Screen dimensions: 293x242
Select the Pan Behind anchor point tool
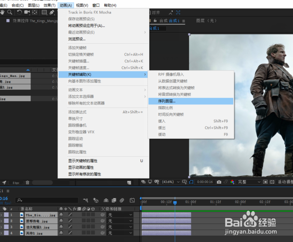point(35,13)
